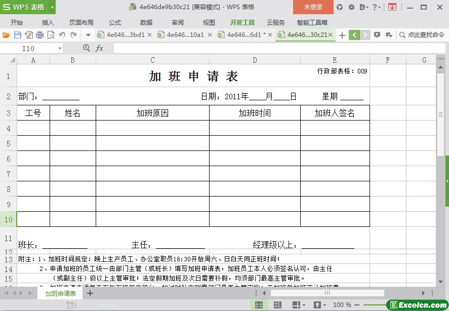Screen dimensions: 449x311
Task: Open the WPS 表格 application menu arrow
Action: (x=52, y=7)
